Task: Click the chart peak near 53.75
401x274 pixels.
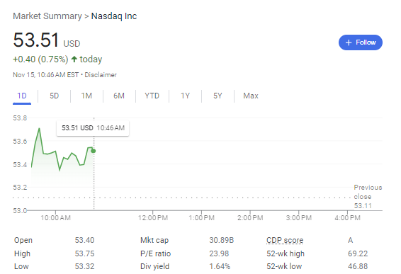Action: tap(40, 129)
